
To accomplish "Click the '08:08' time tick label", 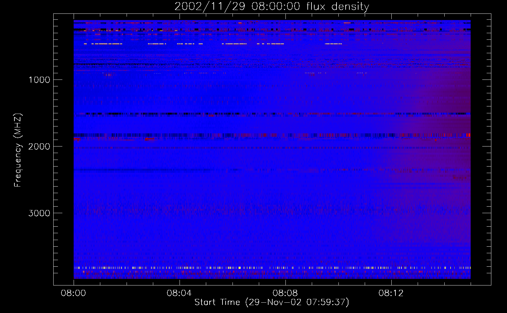I will point(285,293).
